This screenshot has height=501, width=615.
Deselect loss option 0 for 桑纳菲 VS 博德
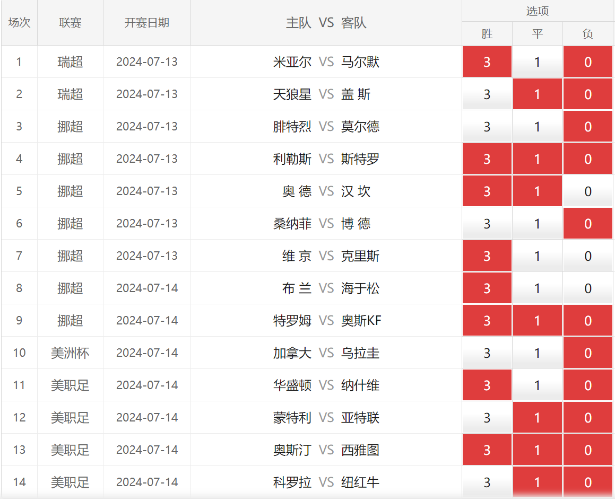pos(587,223)
